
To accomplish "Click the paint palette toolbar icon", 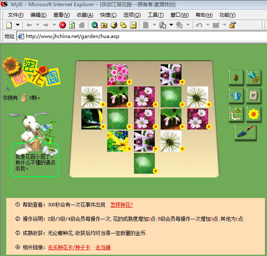I will click(x=114, y=25).
